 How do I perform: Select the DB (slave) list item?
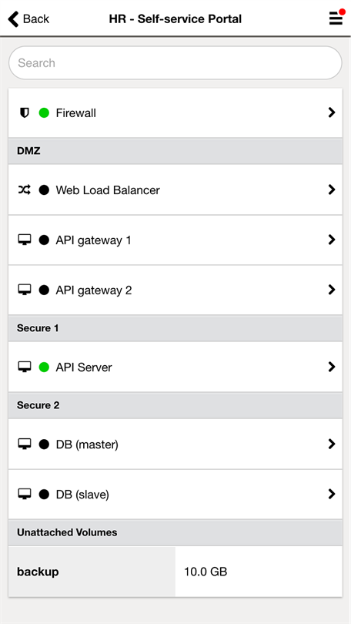175,495
